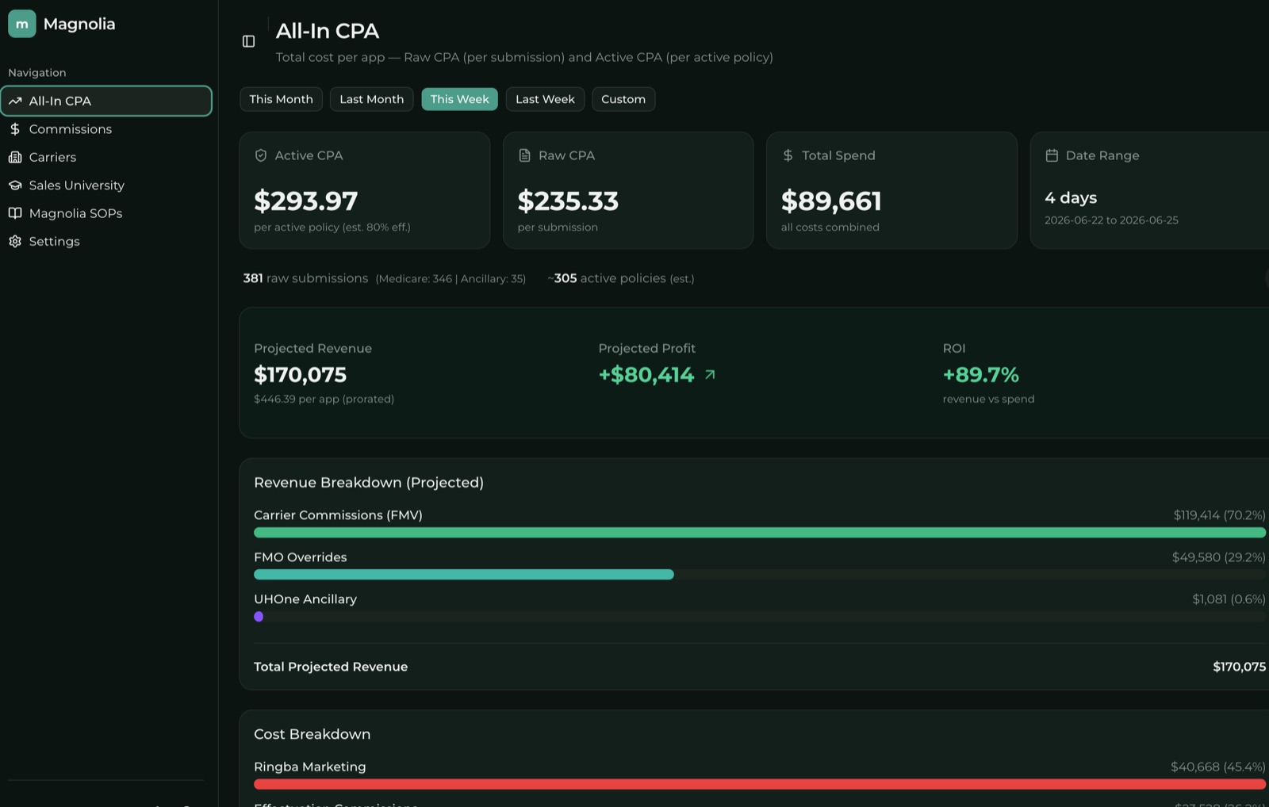The height and width of the screenshot is (807, 1269).
Task: Click the Settings gear icon
Action: pyautogui.click(x=15, y=241)
